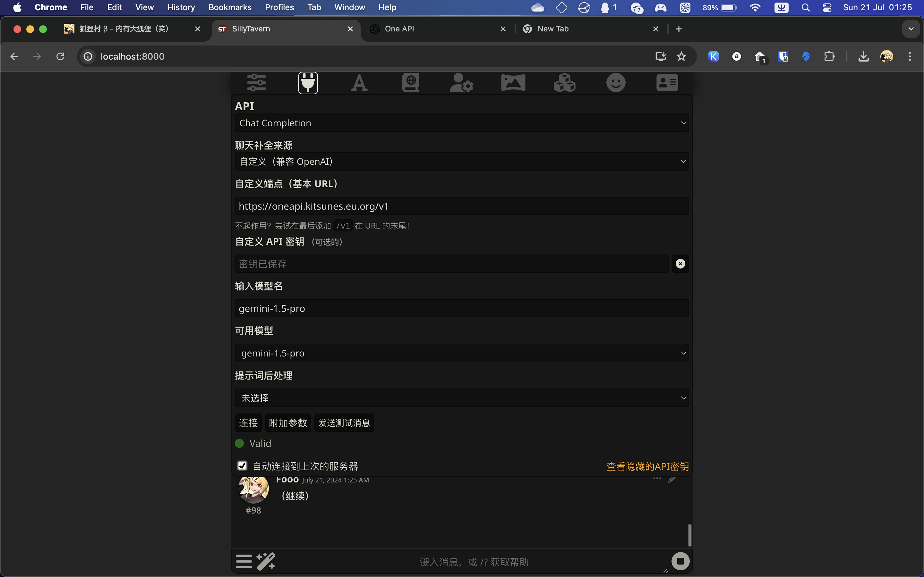Open the User Settings panel
The height and width of the screenshot is (577, 924).
coord(462,82)
